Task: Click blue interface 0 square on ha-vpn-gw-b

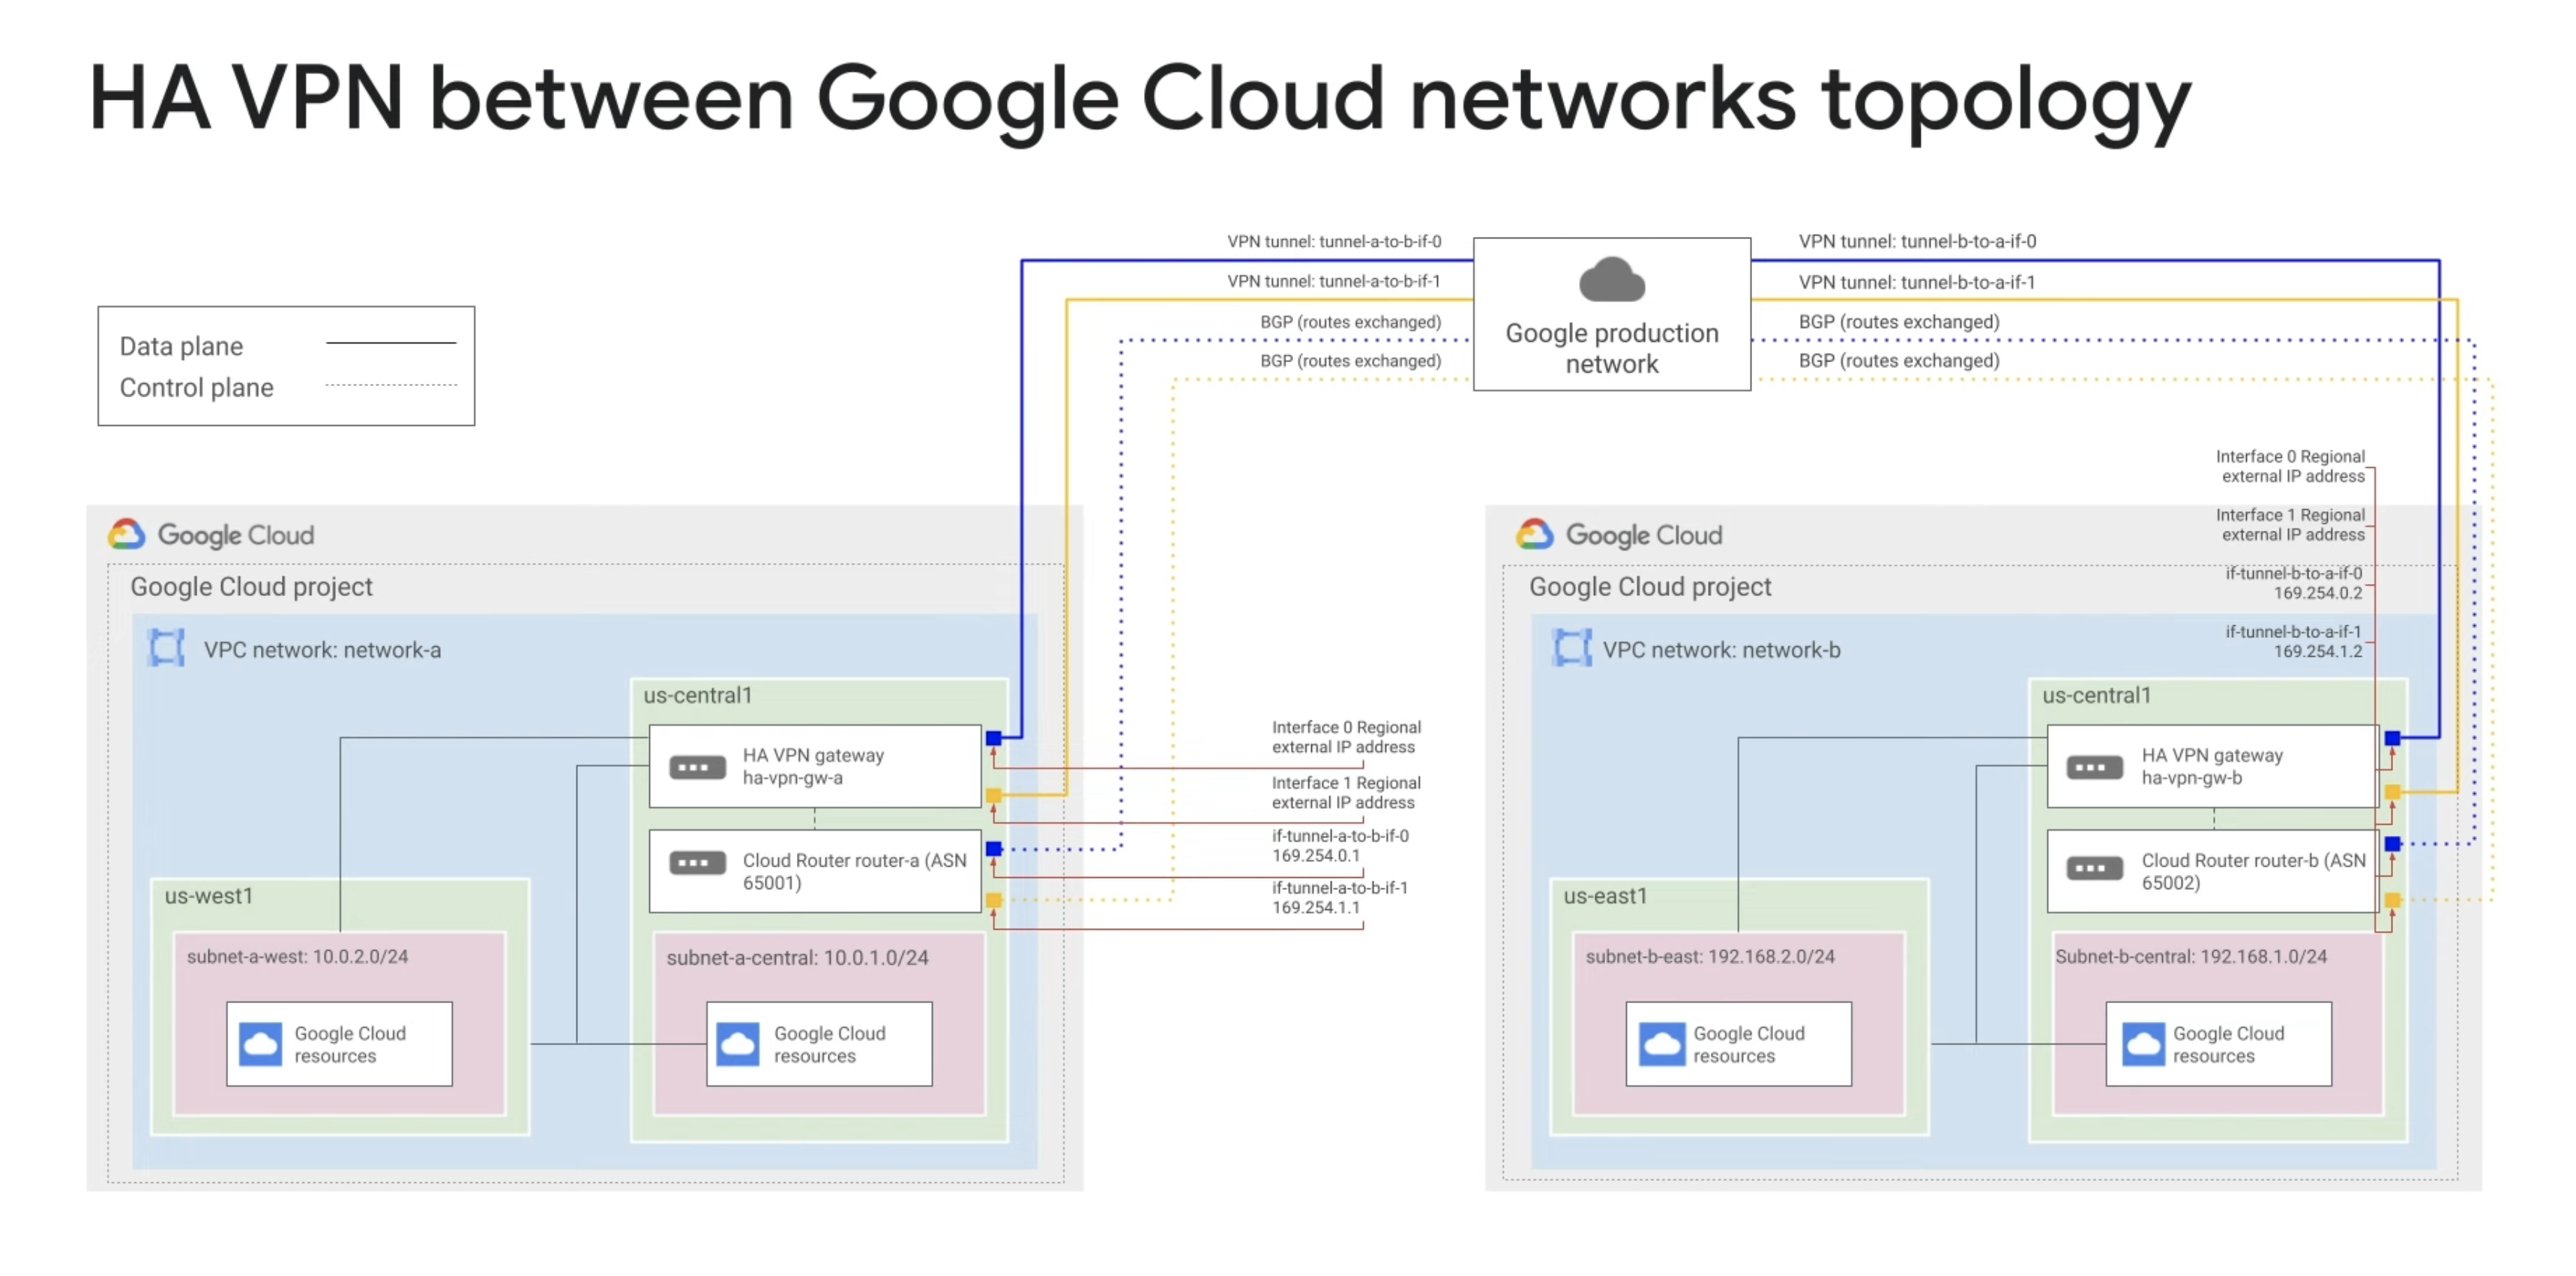Action: click(x=2392, y=738)
